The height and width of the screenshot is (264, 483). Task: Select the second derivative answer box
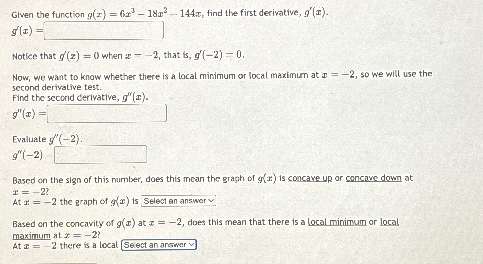tap(107, 113)
